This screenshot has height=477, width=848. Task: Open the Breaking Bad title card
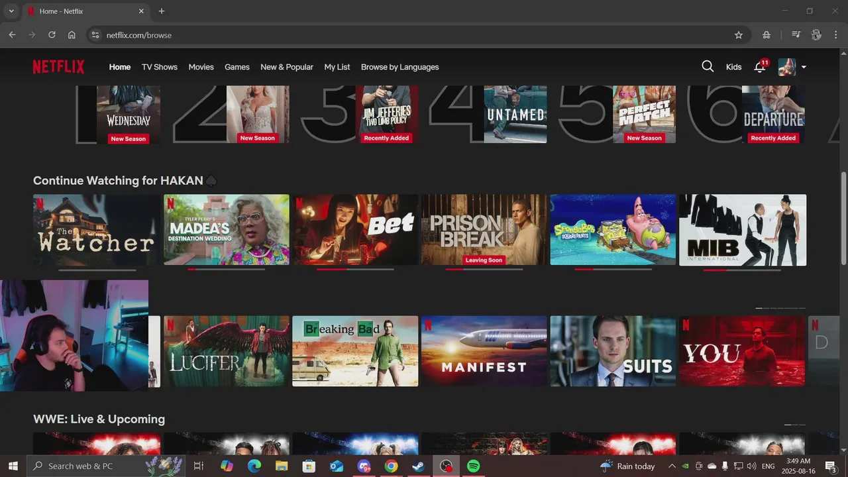click(355, 351)
